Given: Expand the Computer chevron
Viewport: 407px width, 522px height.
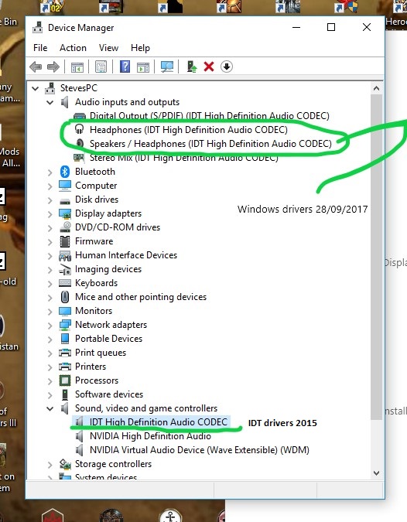Looking at the screenshot, I should pos(50,186).
